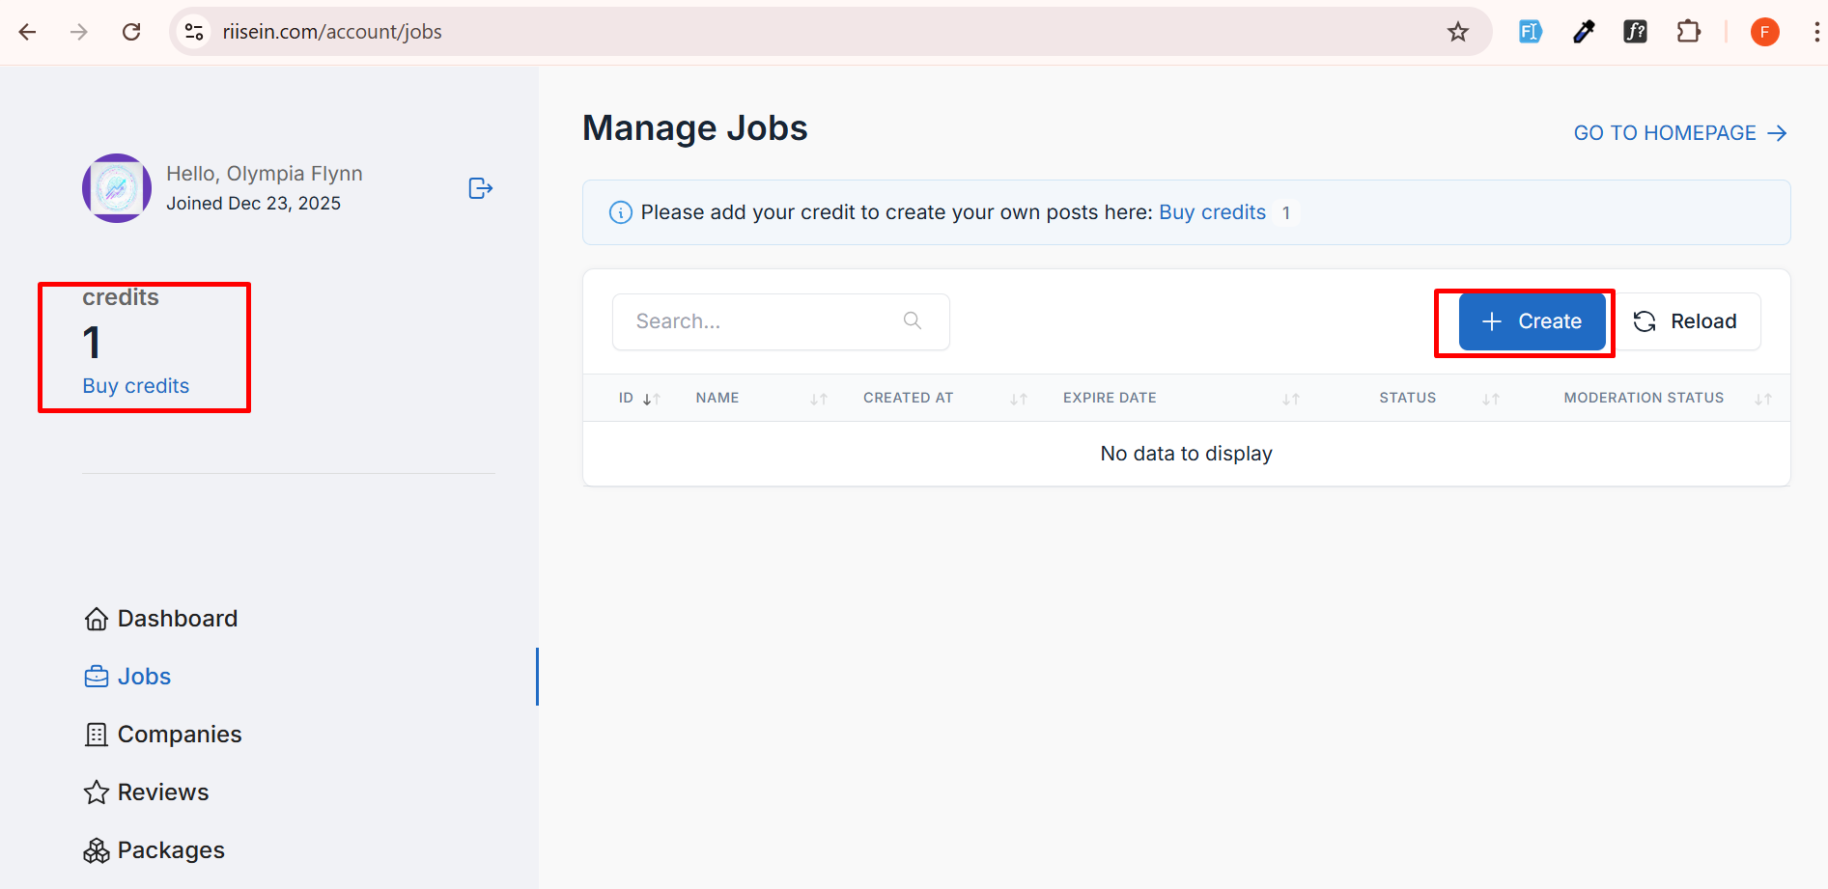The width and height of the screenshot is (1828, 889).
Task: View site information icon in address bar
Action: (194, 32)
